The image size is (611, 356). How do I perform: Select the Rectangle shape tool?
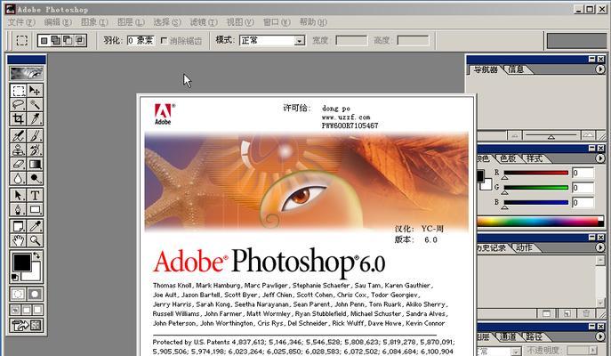pyautogui.click(x=35, y=209)
